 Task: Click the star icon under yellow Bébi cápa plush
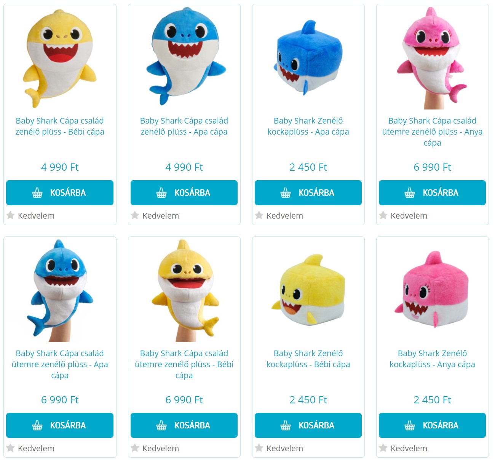coord(11,216)
